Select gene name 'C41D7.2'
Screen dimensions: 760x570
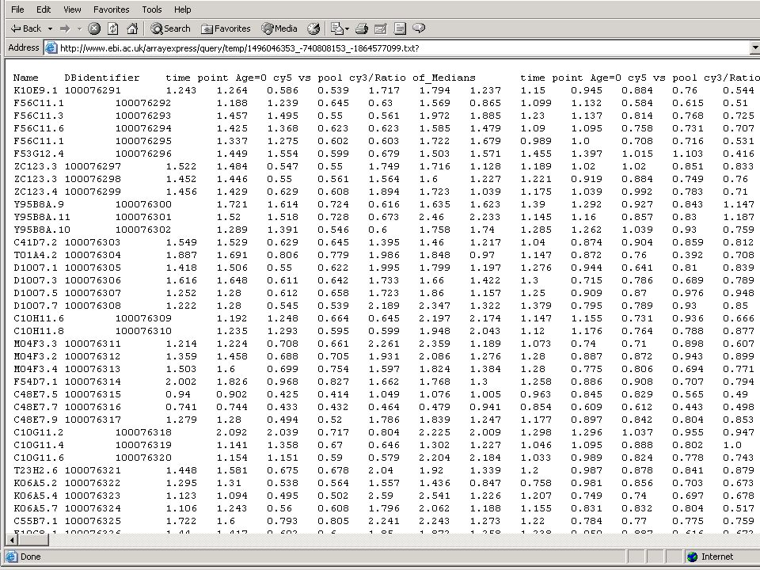[x=36, y=242]
